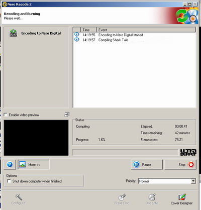Click the Encoding to Nero Digital label
Viewport: 201px width, 210px height.
click(x=41, y=33)
